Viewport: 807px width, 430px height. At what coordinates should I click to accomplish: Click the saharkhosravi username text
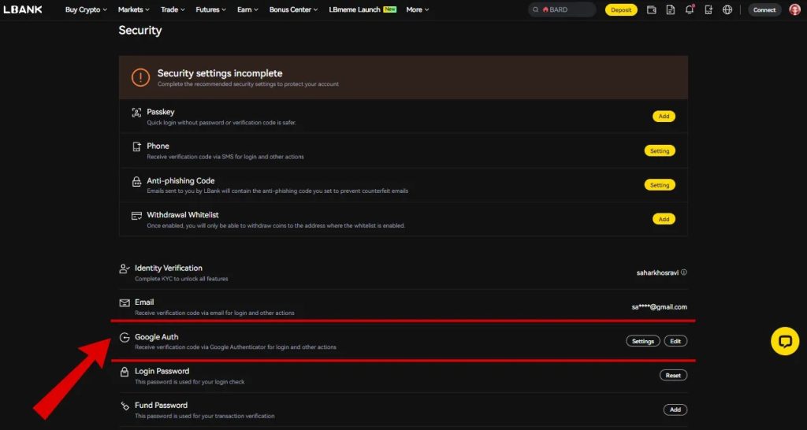[x=657, y=273]
